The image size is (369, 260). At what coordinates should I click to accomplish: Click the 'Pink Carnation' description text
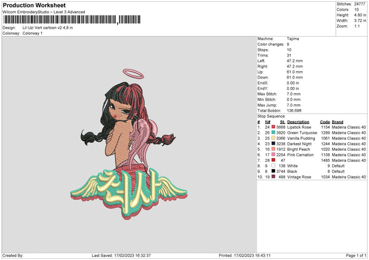click(301, 155)
